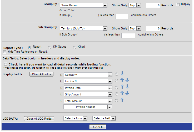Click down arrow for Invoice Date field
Viewport: 194px width, 132px height.
pos(127,87)
